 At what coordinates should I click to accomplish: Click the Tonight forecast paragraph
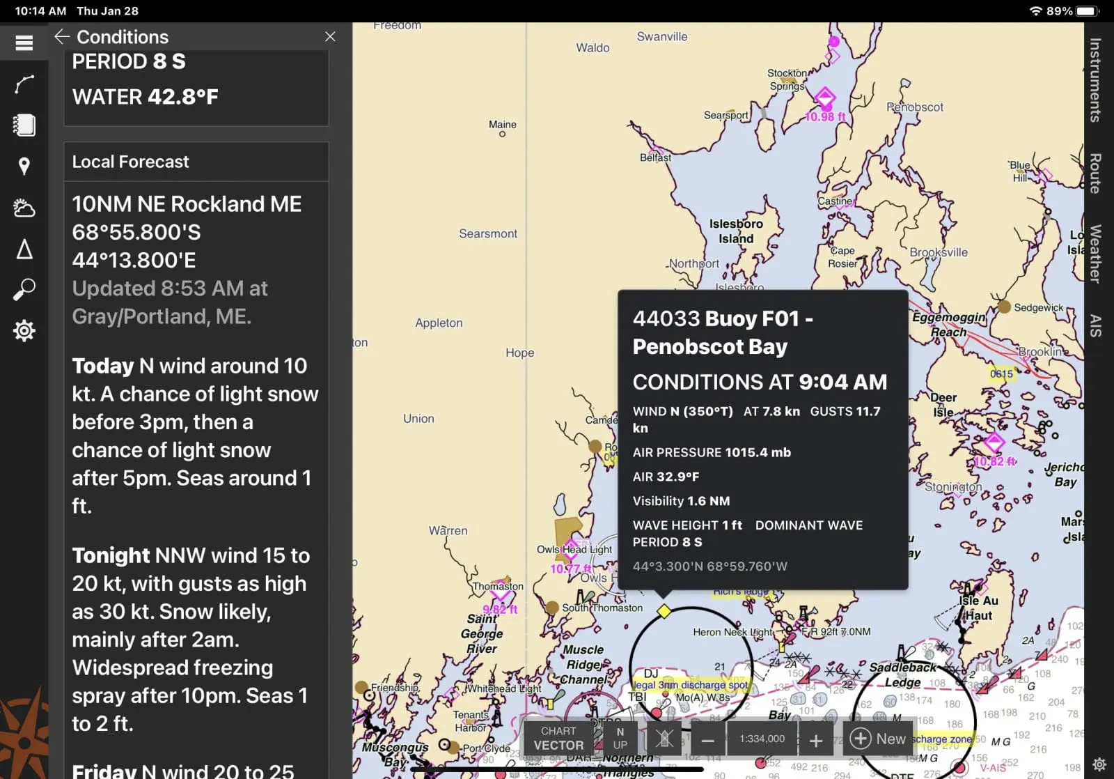pyautogui.click(x=191, y=639)
